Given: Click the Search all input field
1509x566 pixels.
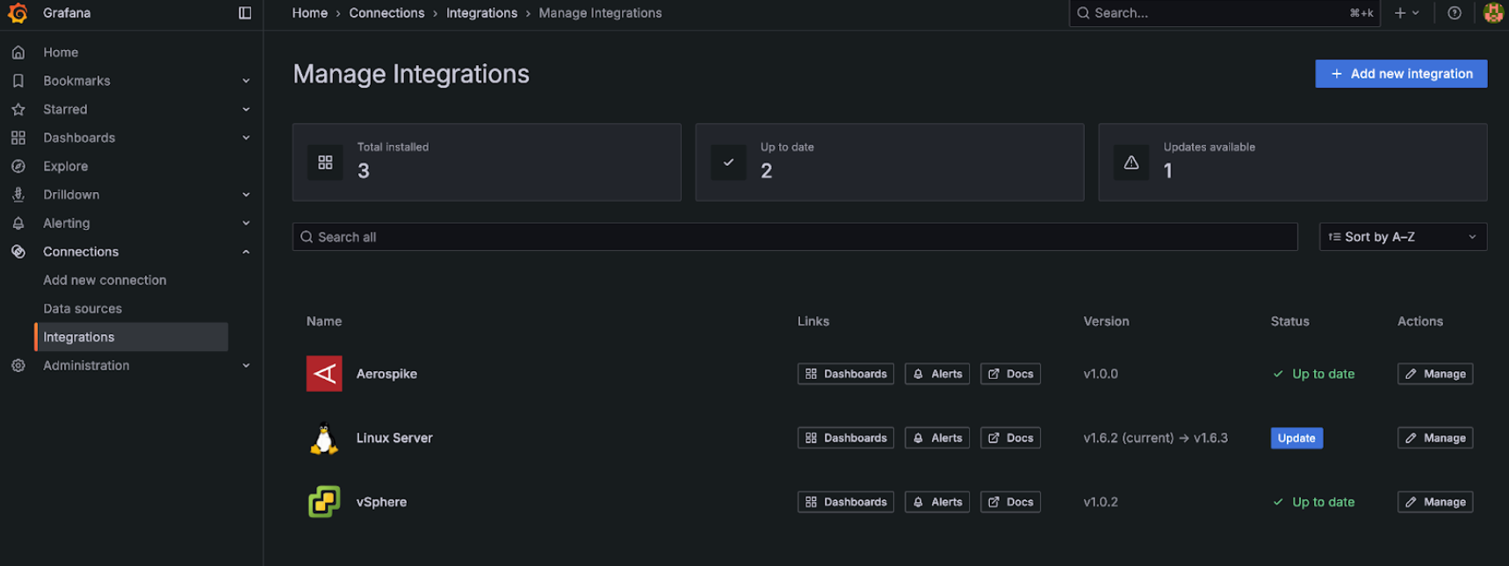Looking at the screenshot, I should click(794, 237).
